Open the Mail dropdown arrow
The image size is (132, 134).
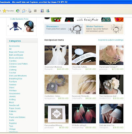pos(26,11)
